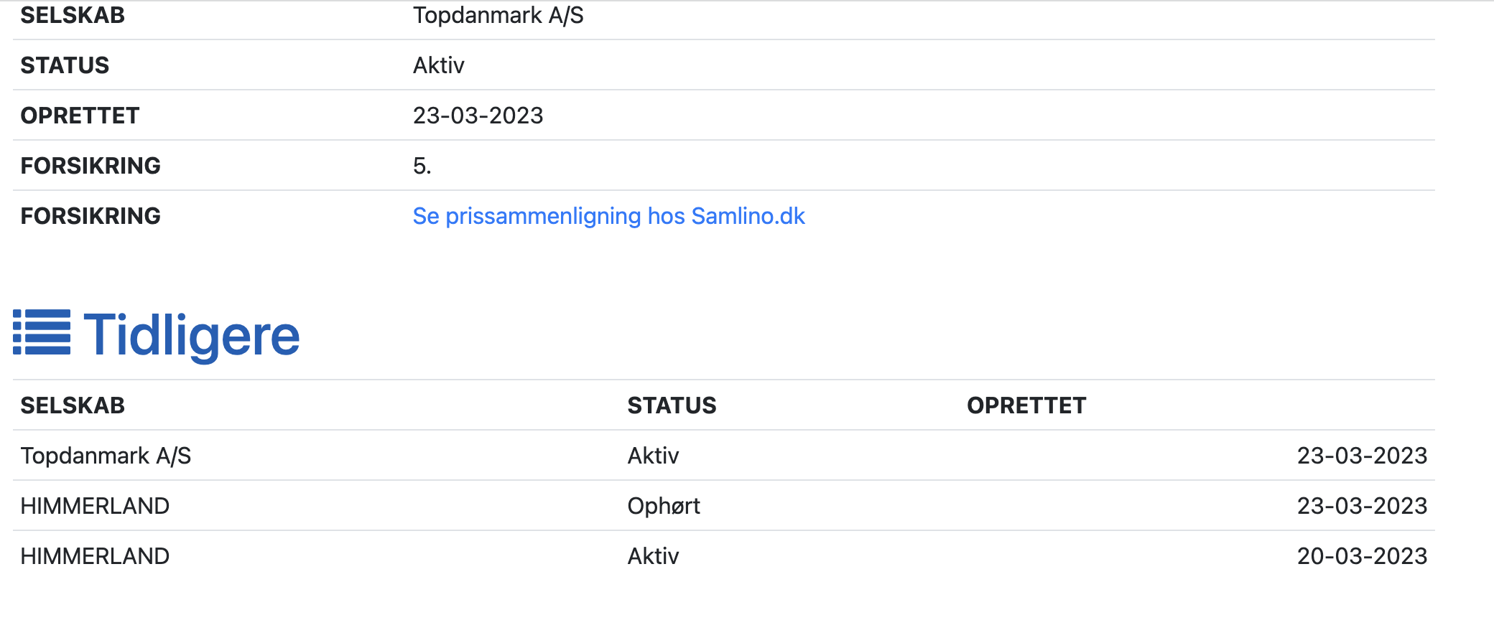The width and height of the screenshot is (1494, 620).
Task: Click the top STATUS label
Action: [65, 65]
